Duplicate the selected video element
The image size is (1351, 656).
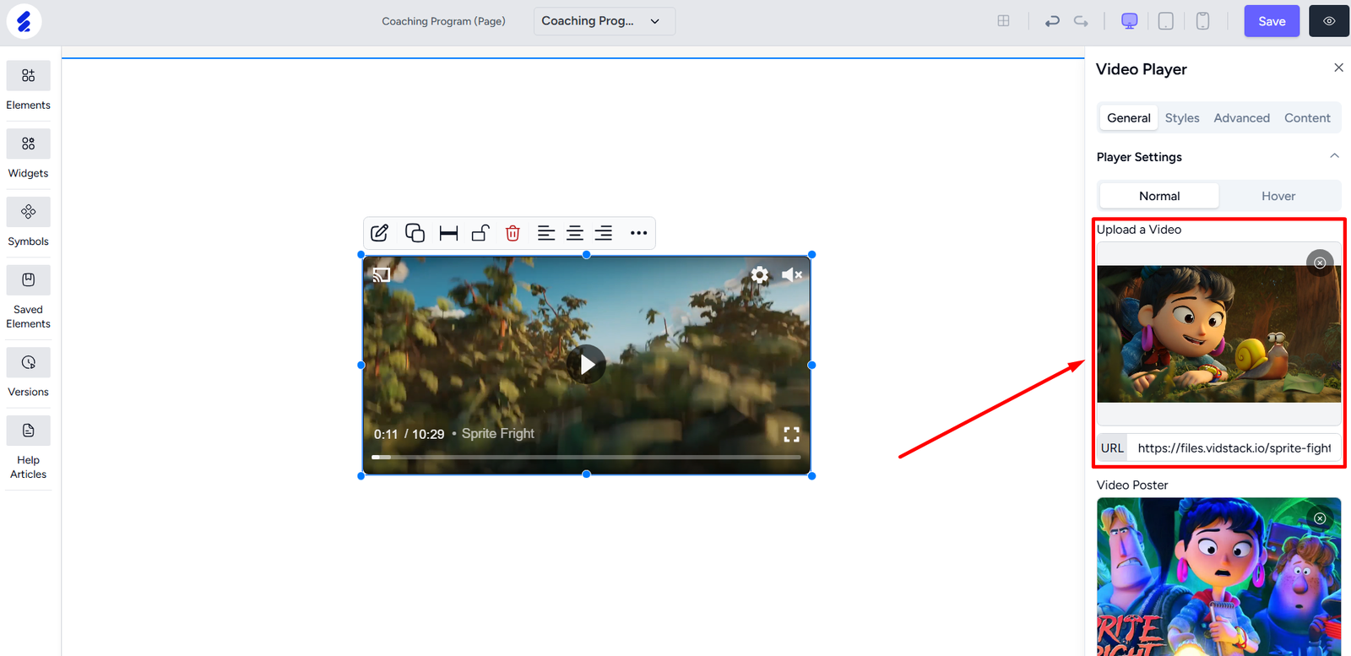[x=415, y=233]
